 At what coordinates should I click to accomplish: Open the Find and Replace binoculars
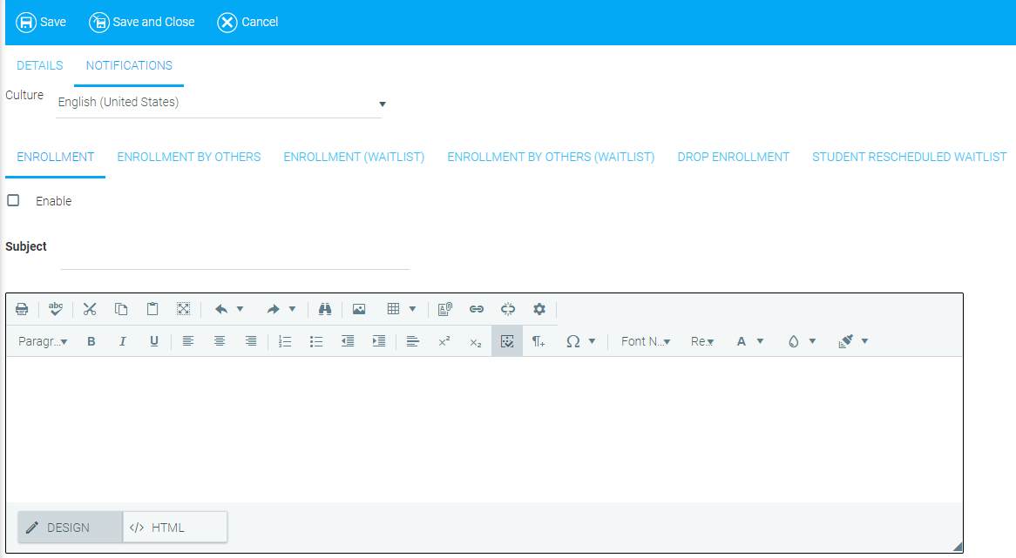326,309
